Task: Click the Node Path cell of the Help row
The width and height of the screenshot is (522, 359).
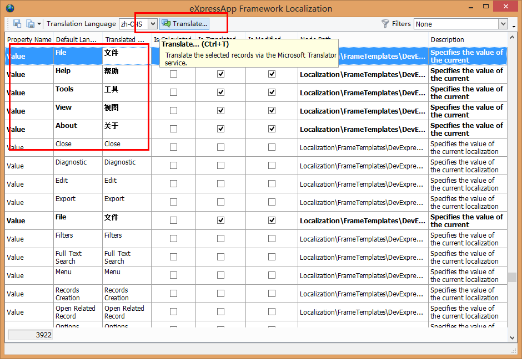Action: 363,74
